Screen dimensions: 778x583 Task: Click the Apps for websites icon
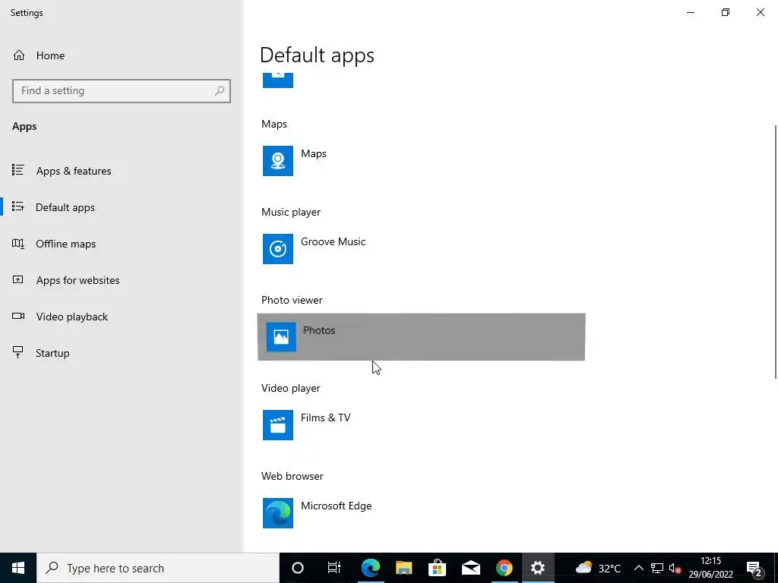pyautogui.click(x=18, y=279)
